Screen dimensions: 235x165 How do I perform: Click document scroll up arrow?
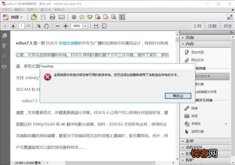pyautogui.click(x=177, y=35)
